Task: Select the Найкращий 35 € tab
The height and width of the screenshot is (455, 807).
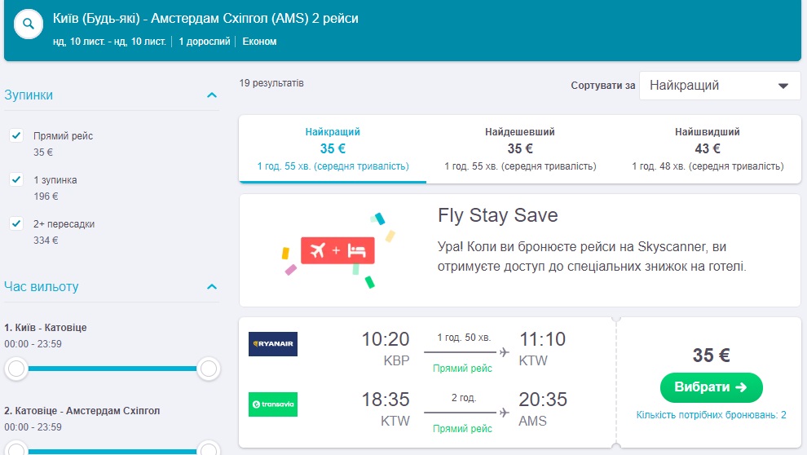Action: pos(333,148)
